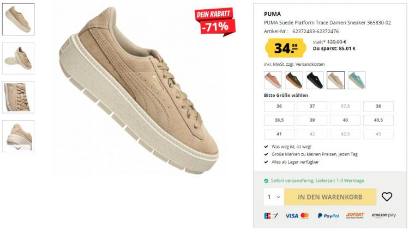Image resolution: width=409 pixels, height=231 pixels.
Task: Click the Amazon Pay logo
Action: click(384, 215)
